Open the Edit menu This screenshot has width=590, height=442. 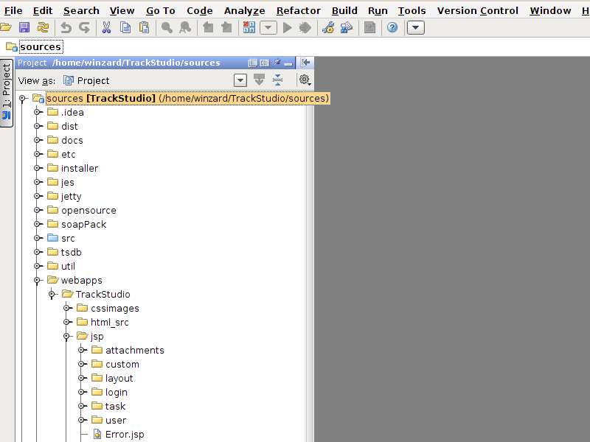(x=43, y=10)
